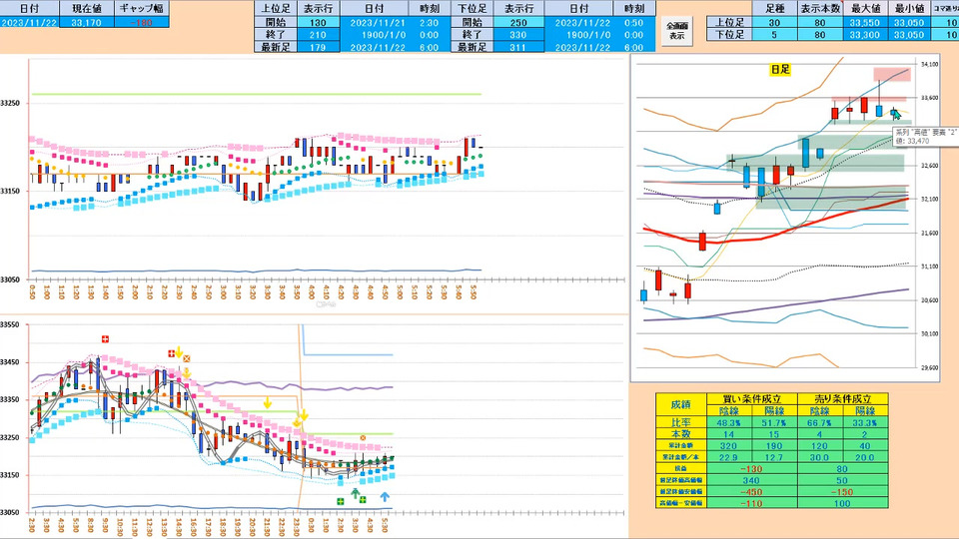
Task: Click yellow down arrow above 21:30 in lower chart
Action: click(268, 402)
